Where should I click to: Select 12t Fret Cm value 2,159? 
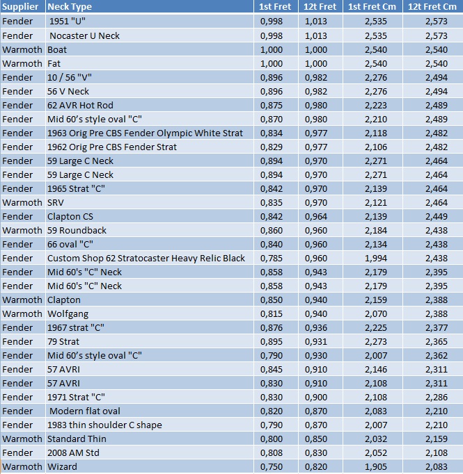pyautogui.click(x=433, y=439)
